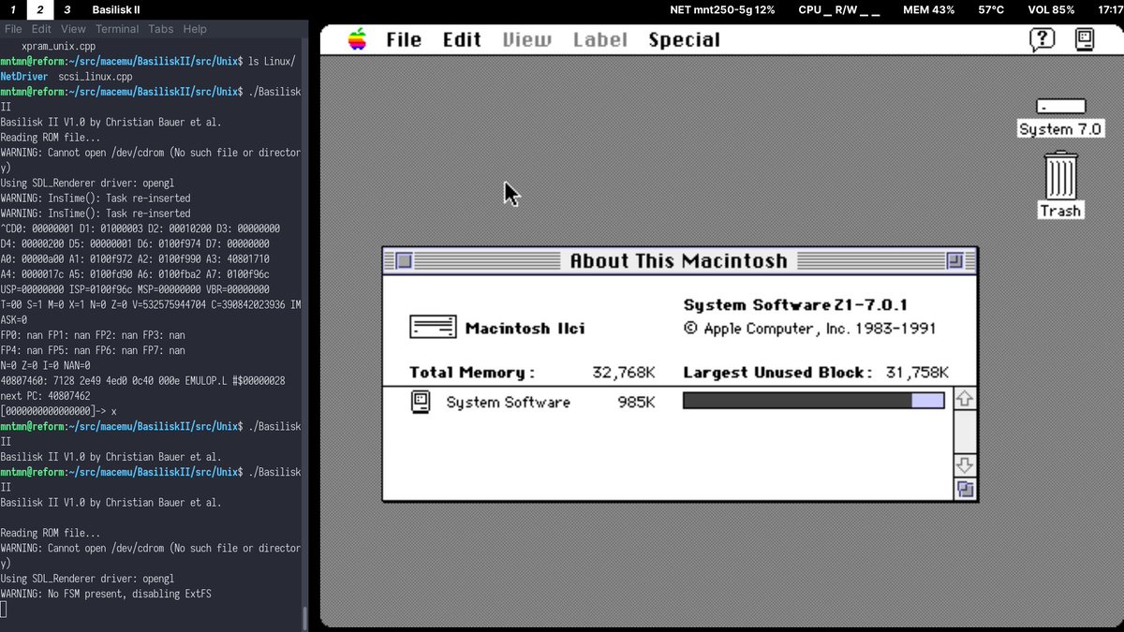Click the About This Macintosh title bar
Viewport: 1124px width, 632px height.
point(679,261)
